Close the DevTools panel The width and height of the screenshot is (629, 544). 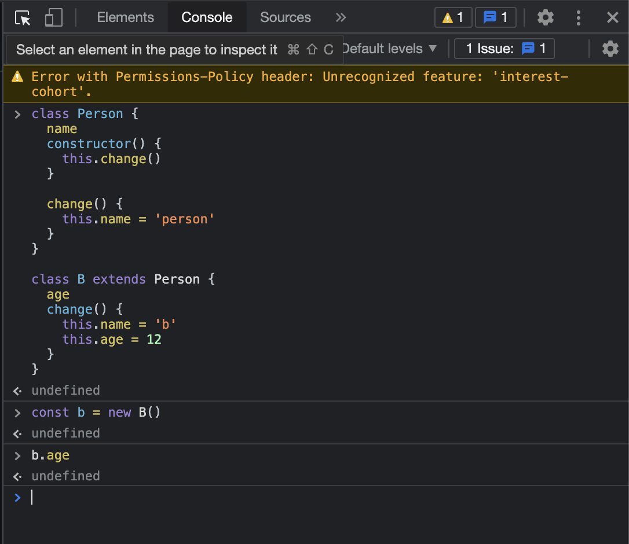(613, 17)
